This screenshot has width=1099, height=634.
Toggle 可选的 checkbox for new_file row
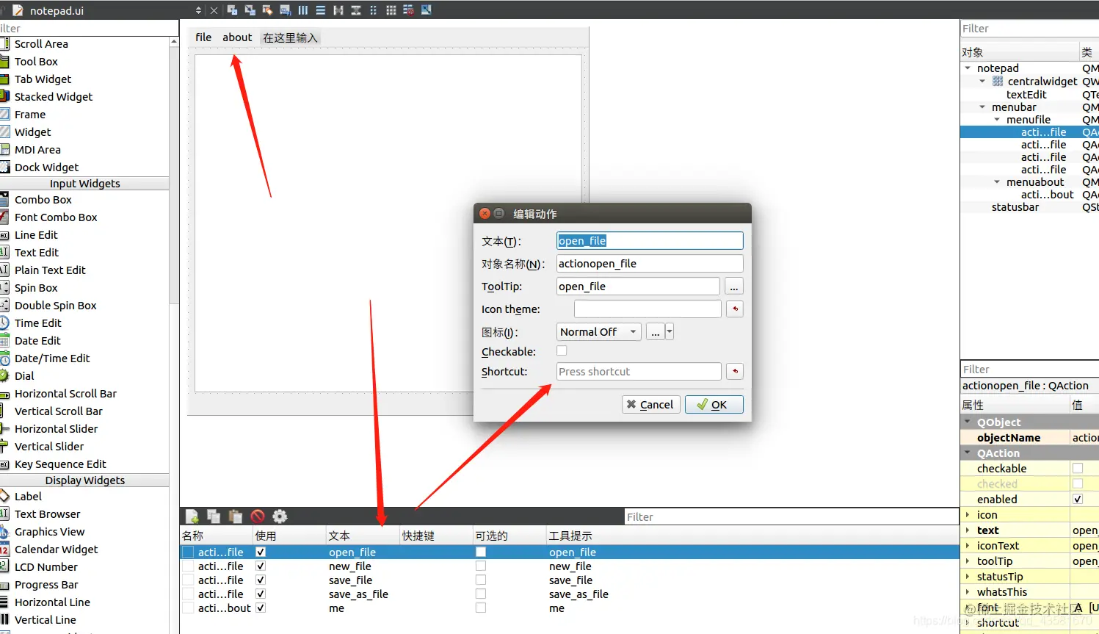[480, 566]
